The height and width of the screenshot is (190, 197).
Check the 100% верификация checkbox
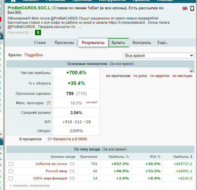(11, 178)
